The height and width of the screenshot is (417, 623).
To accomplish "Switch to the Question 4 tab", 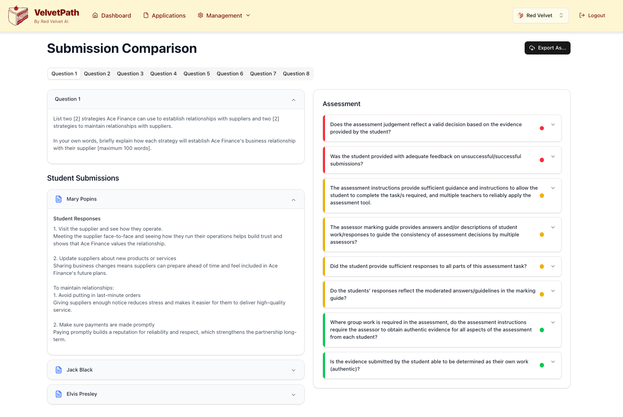I will pyautogui.click(x=163, y=73).
